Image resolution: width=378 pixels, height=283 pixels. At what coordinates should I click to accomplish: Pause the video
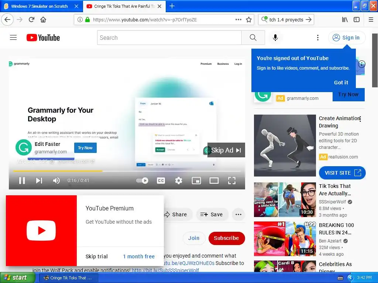[x=22, y=181]
